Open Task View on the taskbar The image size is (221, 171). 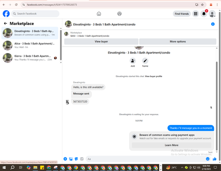[21, 167]
